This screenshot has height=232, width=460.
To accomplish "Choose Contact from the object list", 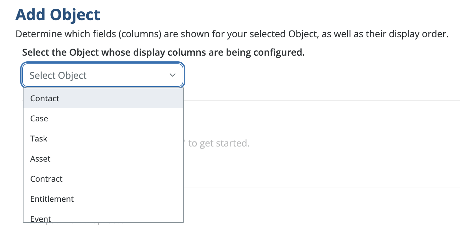I will click(45, 98).
